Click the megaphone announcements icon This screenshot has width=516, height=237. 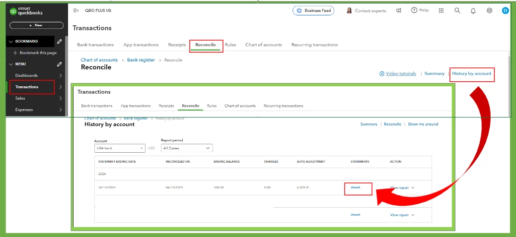pos(398,10)
